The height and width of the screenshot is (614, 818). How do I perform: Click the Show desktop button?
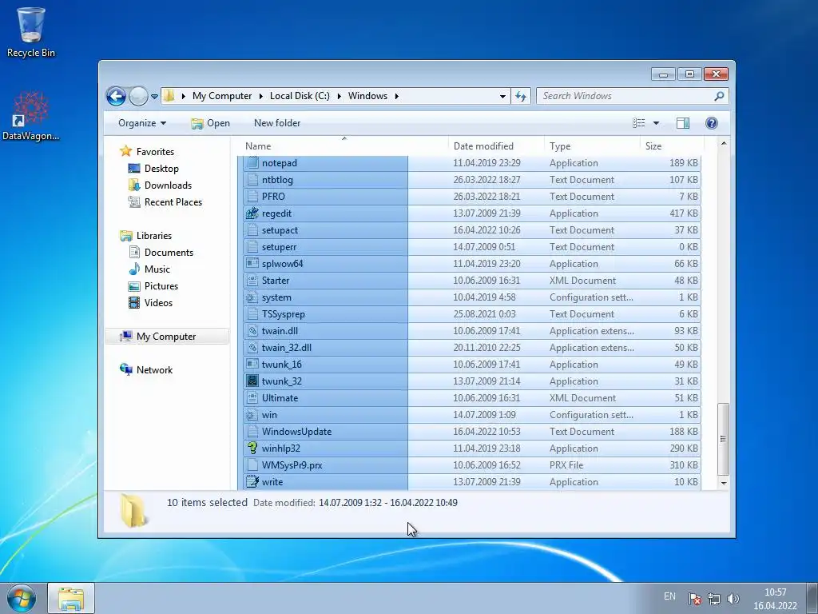[x=812, y=598]
